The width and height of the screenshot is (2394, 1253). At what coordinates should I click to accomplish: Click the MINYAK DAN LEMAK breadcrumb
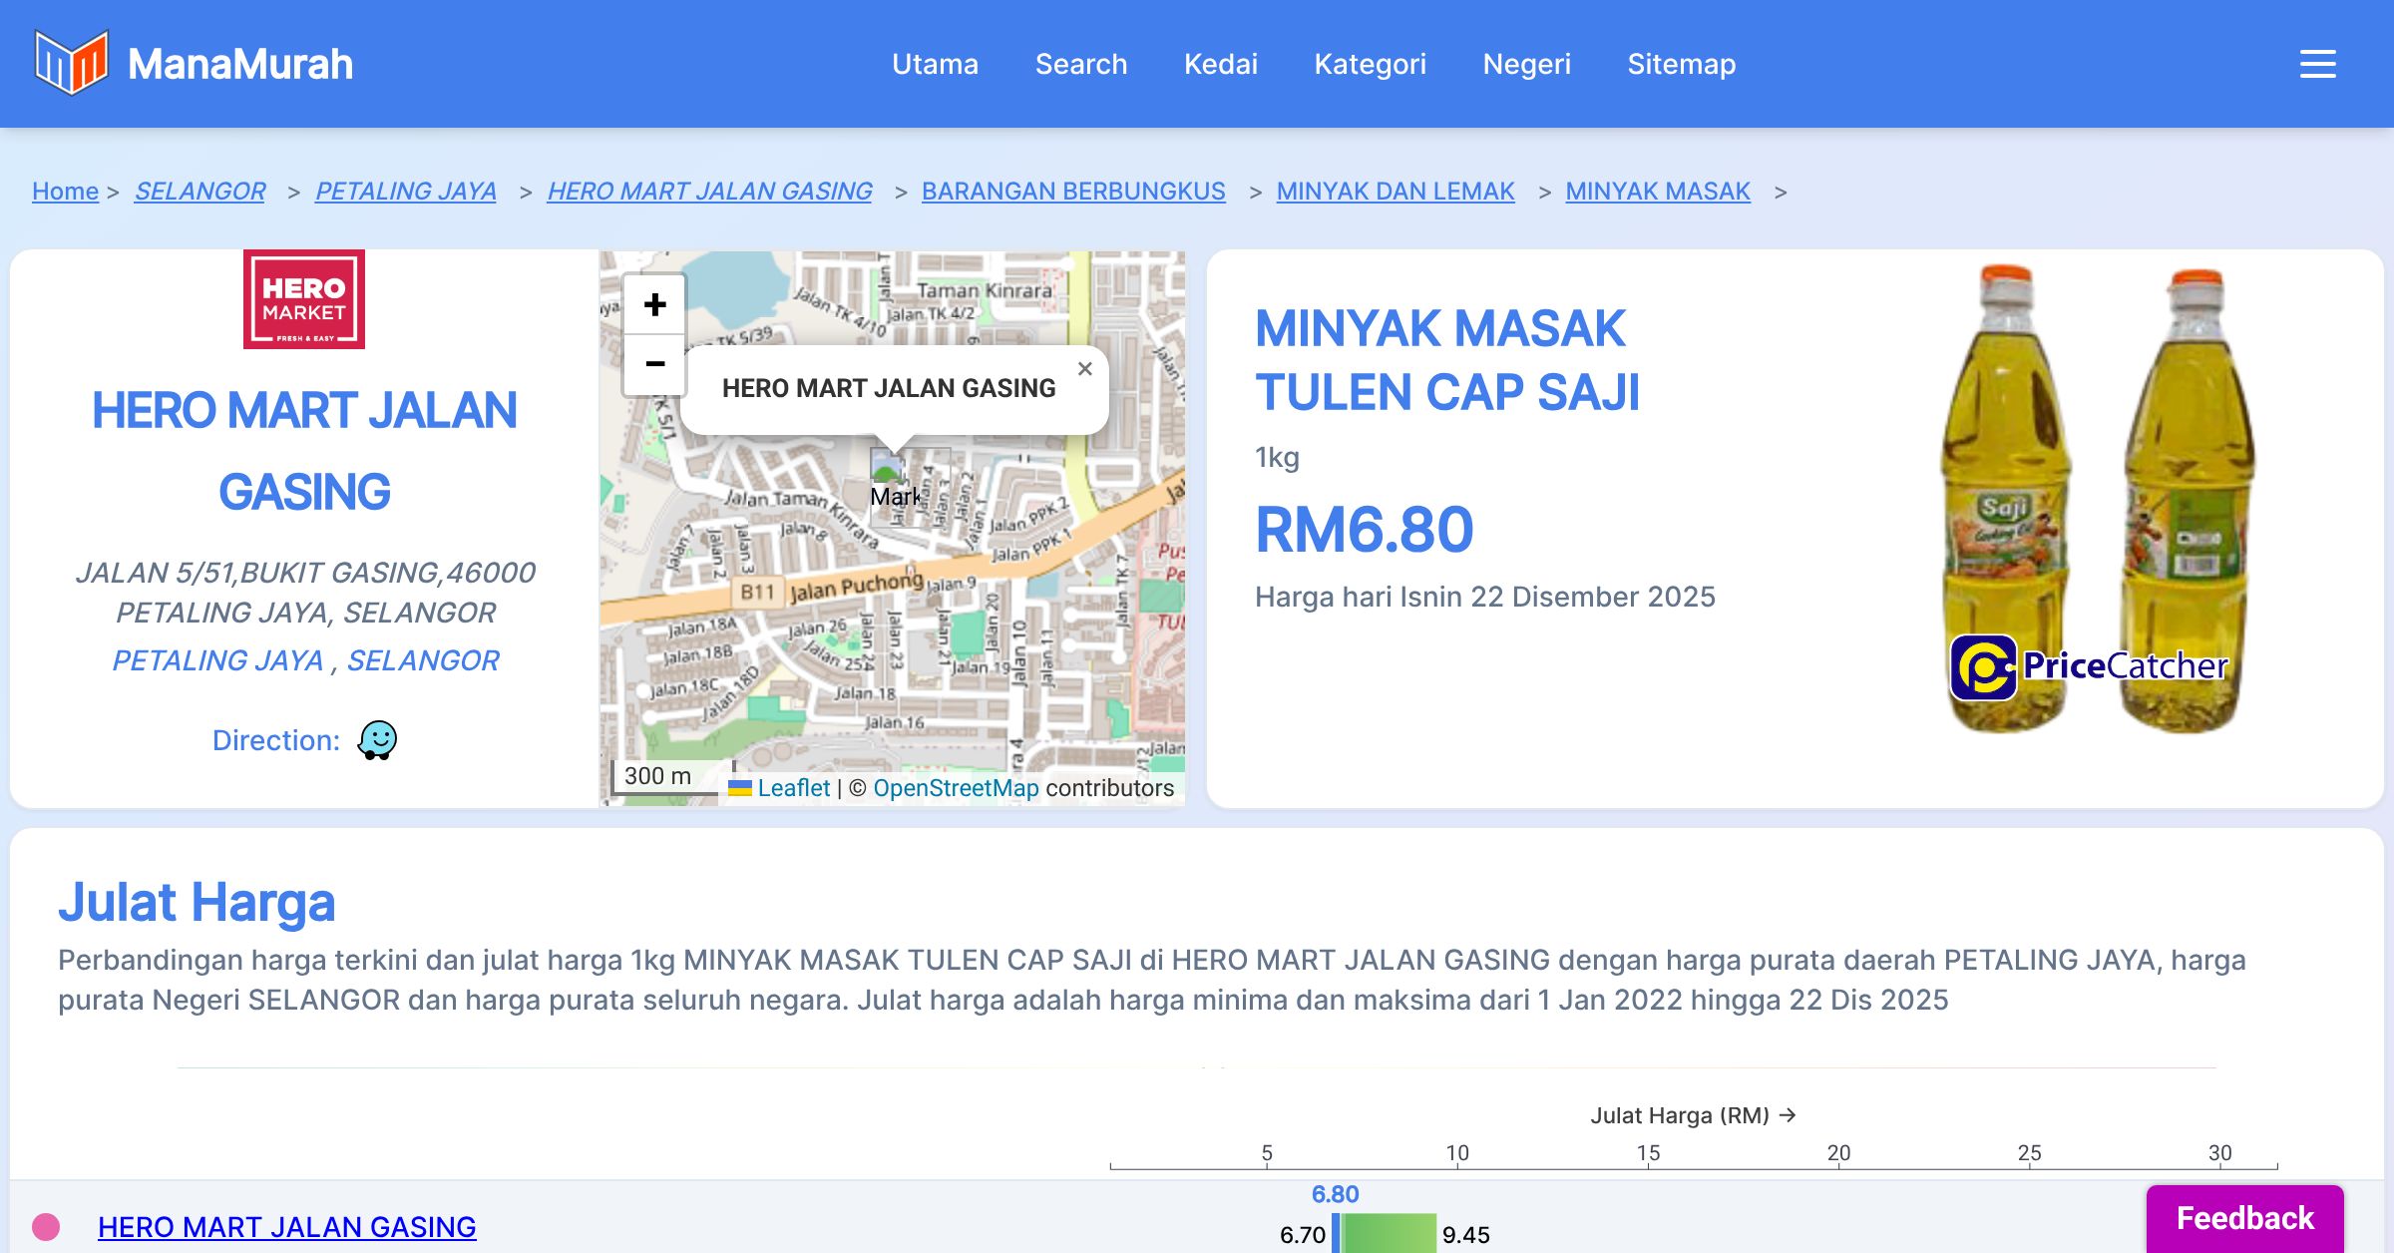1395,191
